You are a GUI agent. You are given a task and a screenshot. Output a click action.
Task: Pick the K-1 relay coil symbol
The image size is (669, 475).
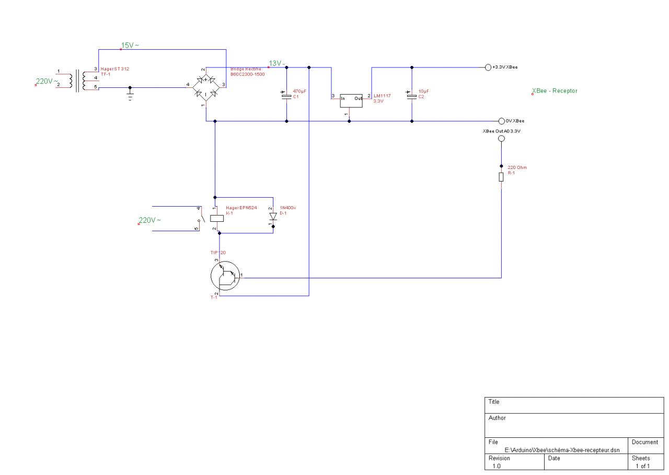(x=216, y=218)
